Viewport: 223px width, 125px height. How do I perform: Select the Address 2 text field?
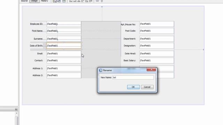(x=64, y=75)
